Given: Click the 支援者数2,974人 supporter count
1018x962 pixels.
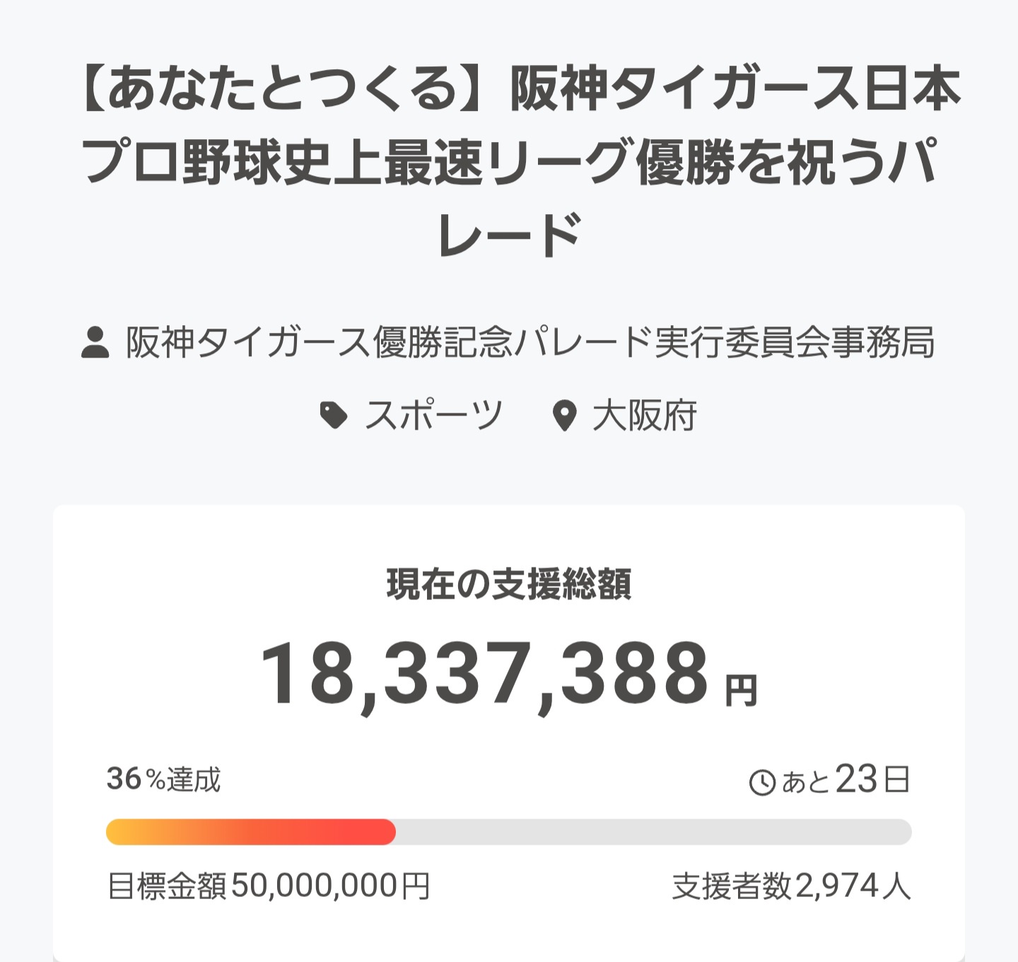Looking at the screenshot, I should (791, 886).
